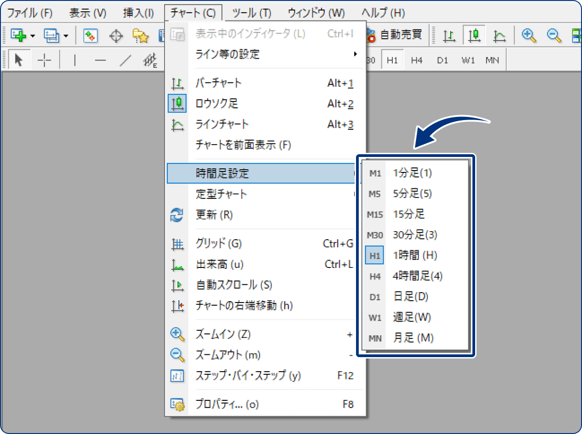Switch timeframe using the H4 toolbar button
The height and width of the screenshot is (434, 582).
point(416,60)
